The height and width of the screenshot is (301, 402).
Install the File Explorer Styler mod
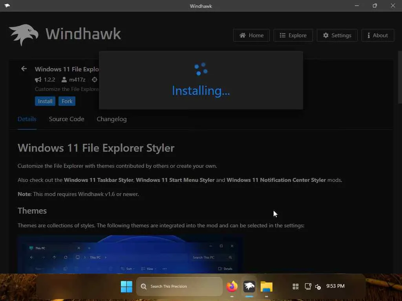pyautogui.click(x=45, y=101)
